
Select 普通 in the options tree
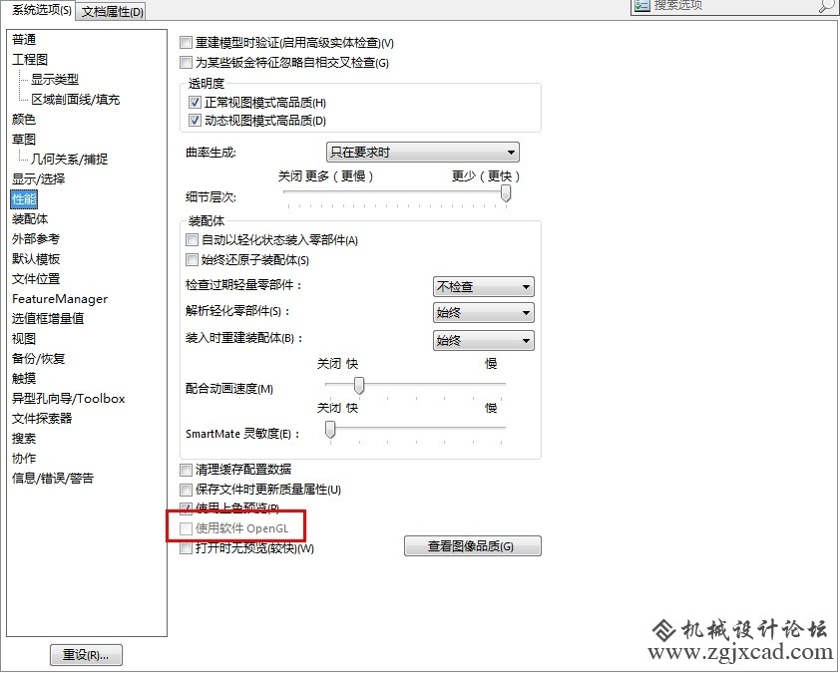pyautogui.click(x=24, y=40)
